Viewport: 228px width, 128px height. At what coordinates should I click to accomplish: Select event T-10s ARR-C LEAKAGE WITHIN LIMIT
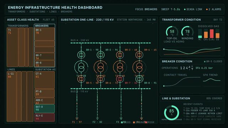pos(203,113)
